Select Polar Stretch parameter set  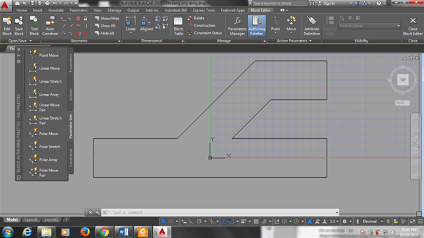(45, 147)
